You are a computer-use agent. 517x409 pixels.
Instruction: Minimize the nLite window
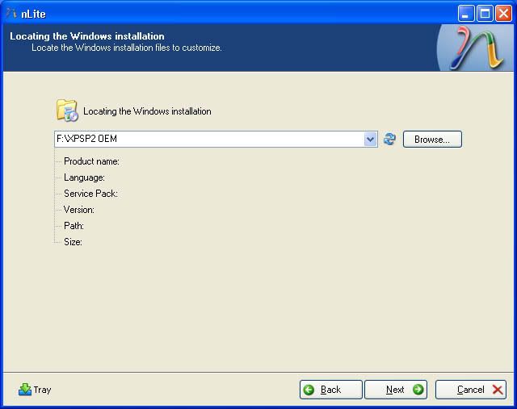[x=465, y=14]
